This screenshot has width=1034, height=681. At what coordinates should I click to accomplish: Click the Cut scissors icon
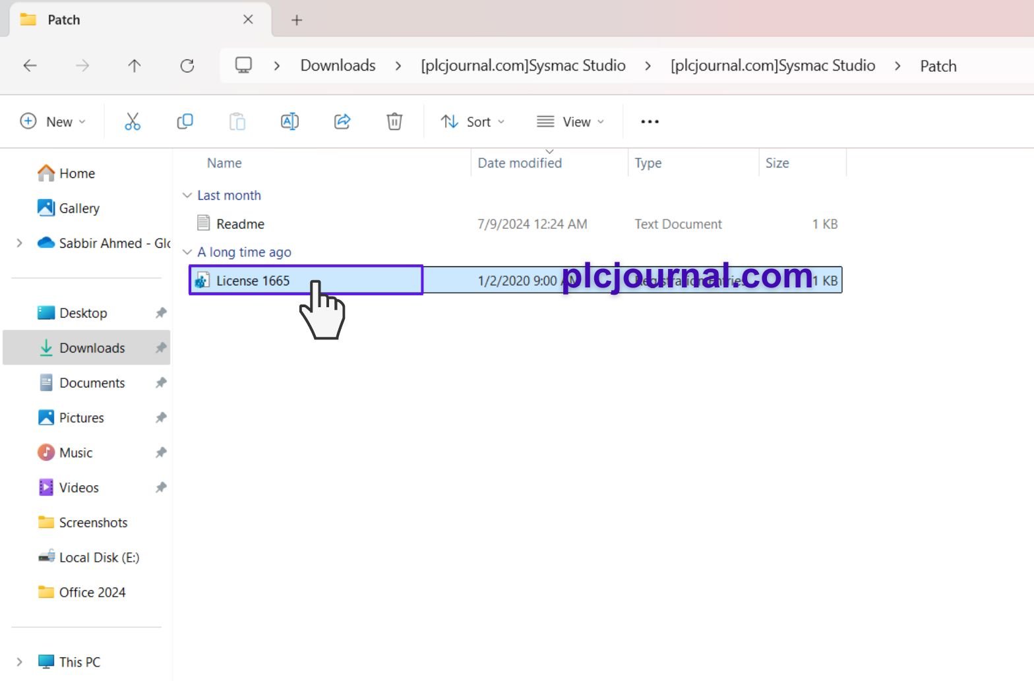(133, 121)
